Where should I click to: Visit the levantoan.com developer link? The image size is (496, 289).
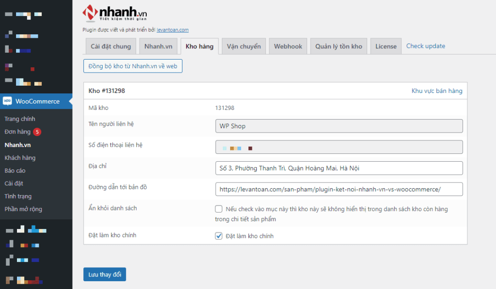coord(172,30)
